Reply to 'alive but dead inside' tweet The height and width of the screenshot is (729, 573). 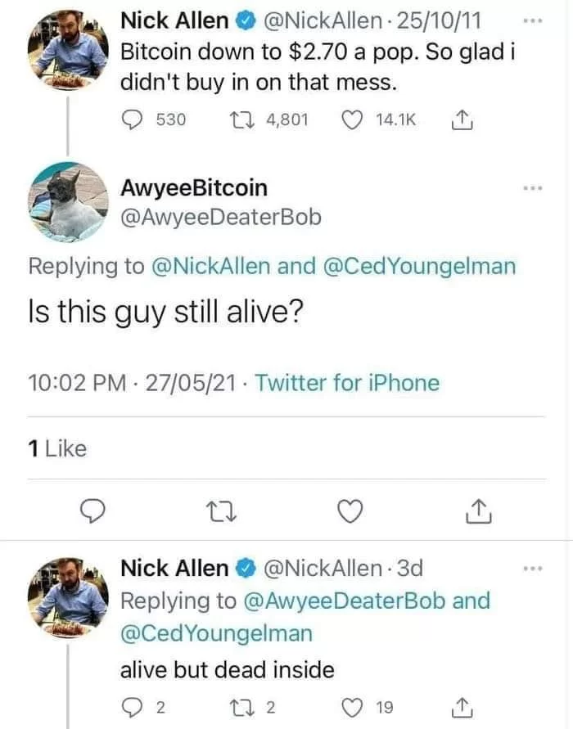pyautogui.click(x=133, y=707)
